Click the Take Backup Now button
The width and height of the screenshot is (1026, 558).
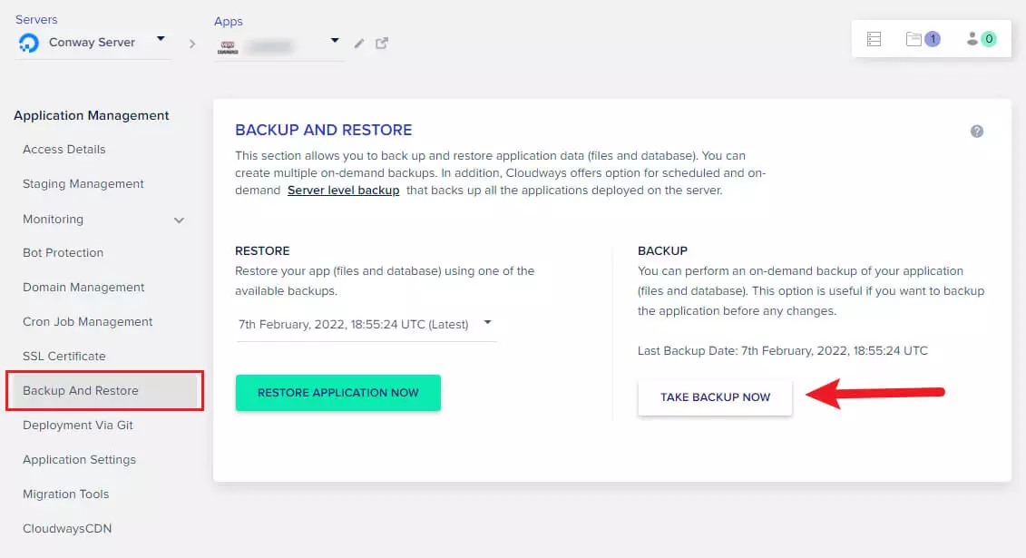pos(715,397)
